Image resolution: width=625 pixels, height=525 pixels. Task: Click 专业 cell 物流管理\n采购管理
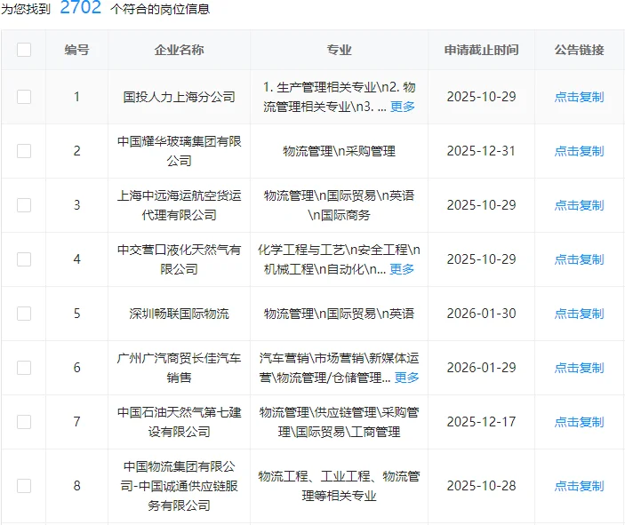340,151
